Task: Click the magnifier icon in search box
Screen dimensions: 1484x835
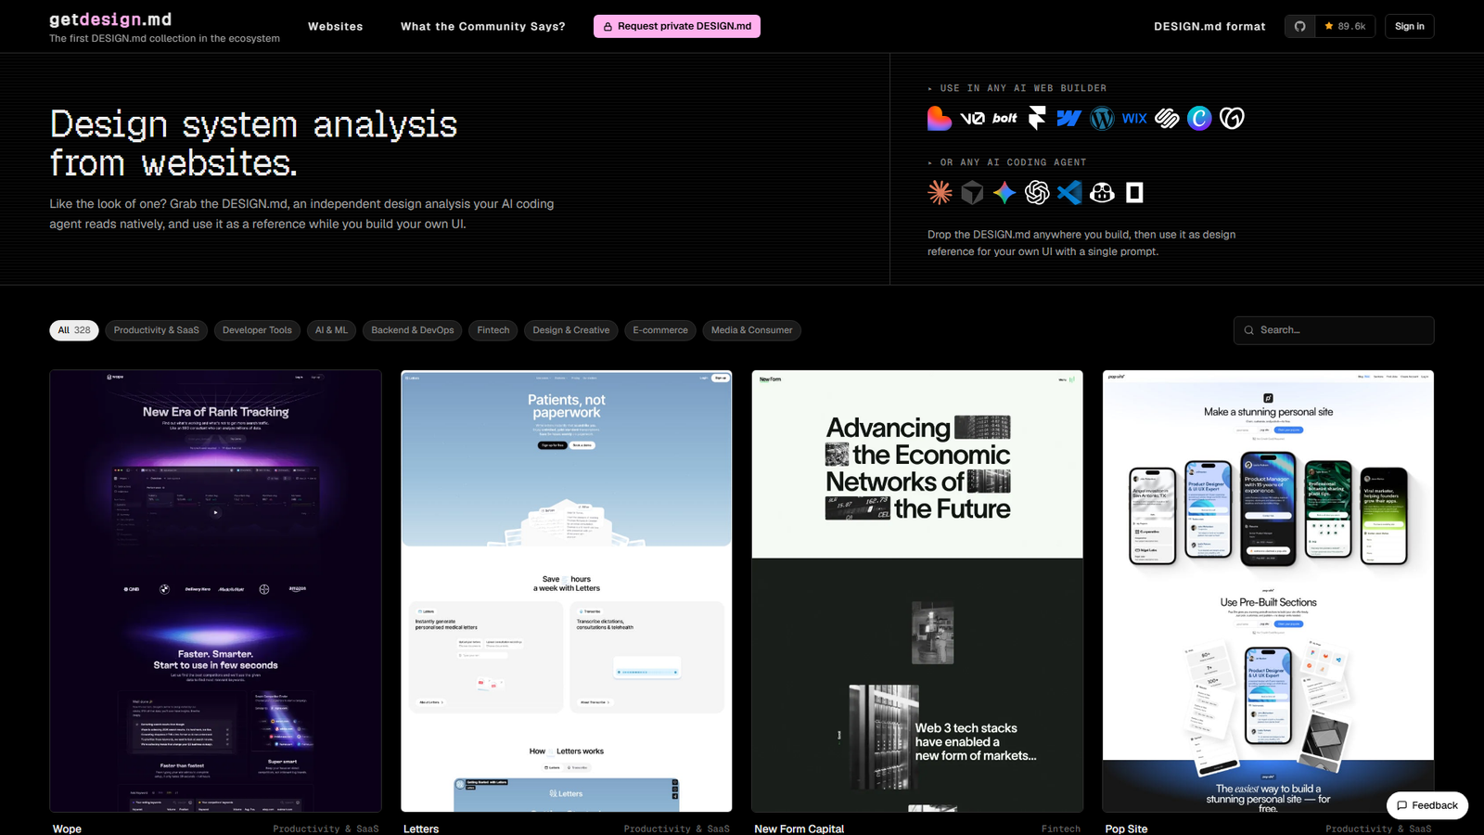Action: pos(1249,330)
